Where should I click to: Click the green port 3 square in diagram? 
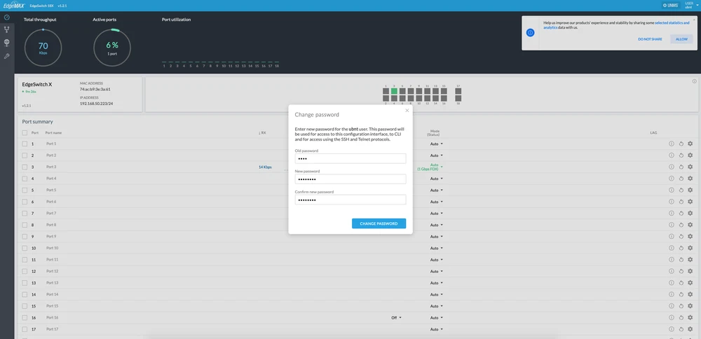point(394,91)
